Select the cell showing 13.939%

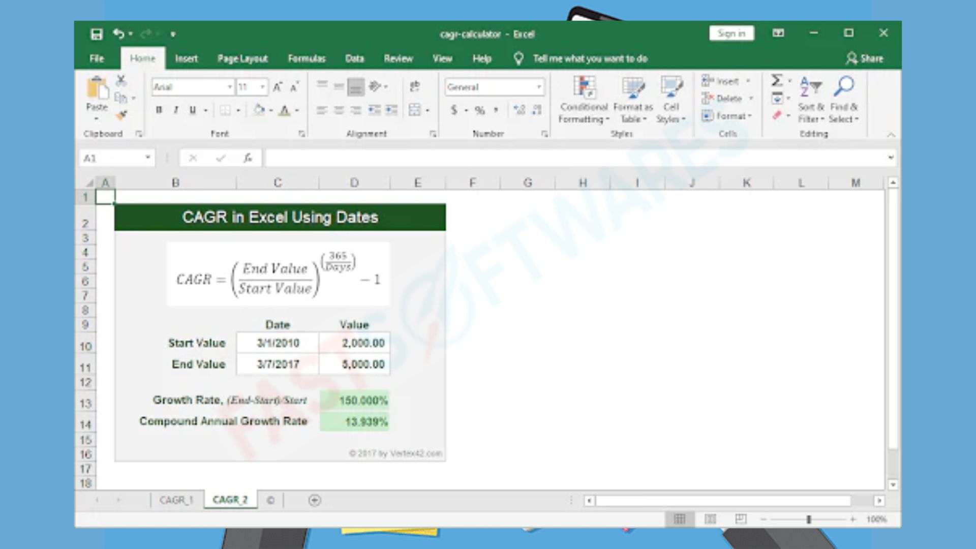pos(354,422)
